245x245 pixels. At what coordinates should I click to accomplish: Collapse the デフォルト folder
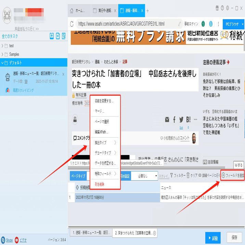pos(2,63)
